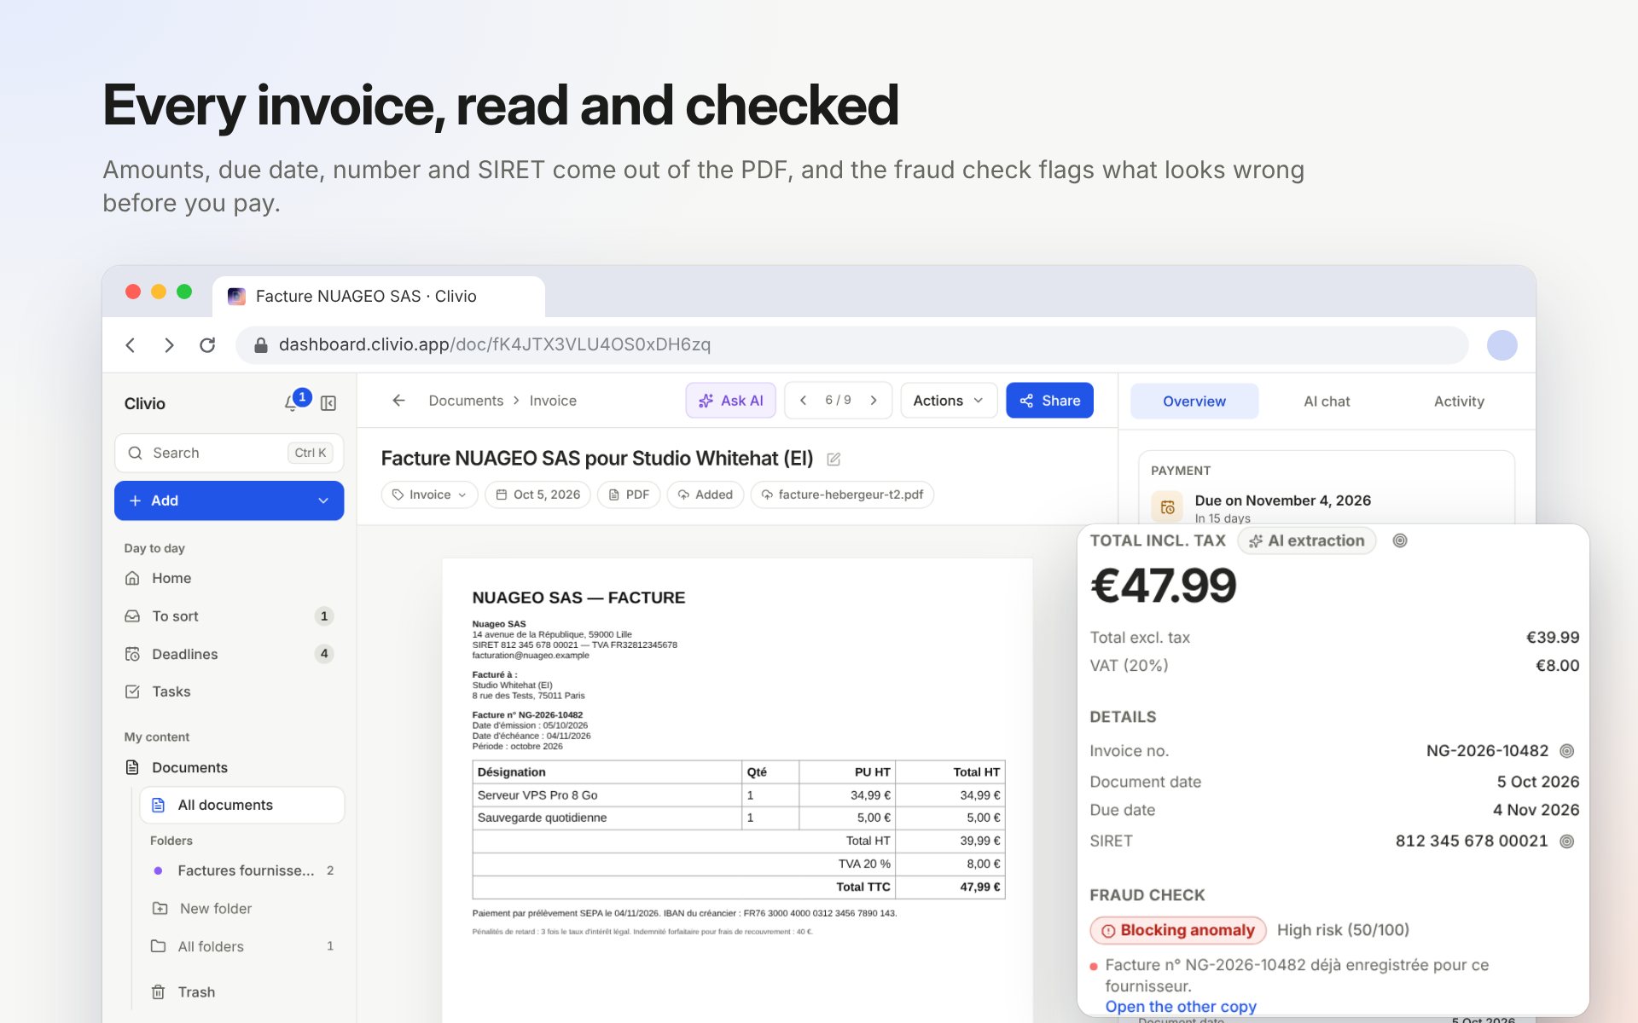The height and width of the screenshot is (1023, 1638).
Task: Focus the Search field
Action: tap(229, 453)
